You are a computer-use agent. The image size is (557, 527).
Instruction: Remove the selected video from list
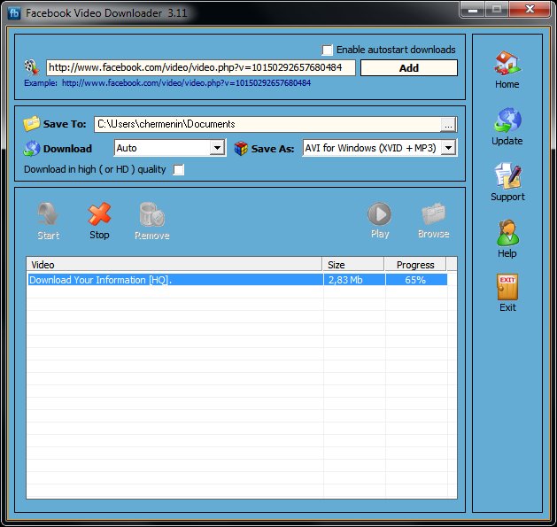(x=151, y=221)
